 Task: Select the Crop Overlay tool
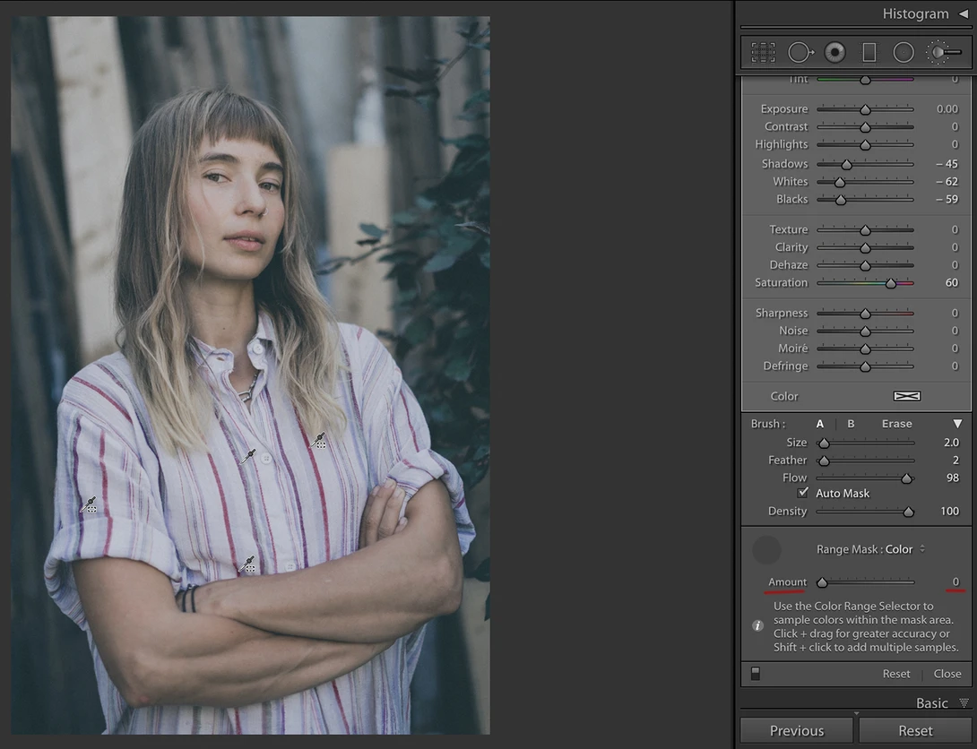pyautogui.click(x=763, y=52)
